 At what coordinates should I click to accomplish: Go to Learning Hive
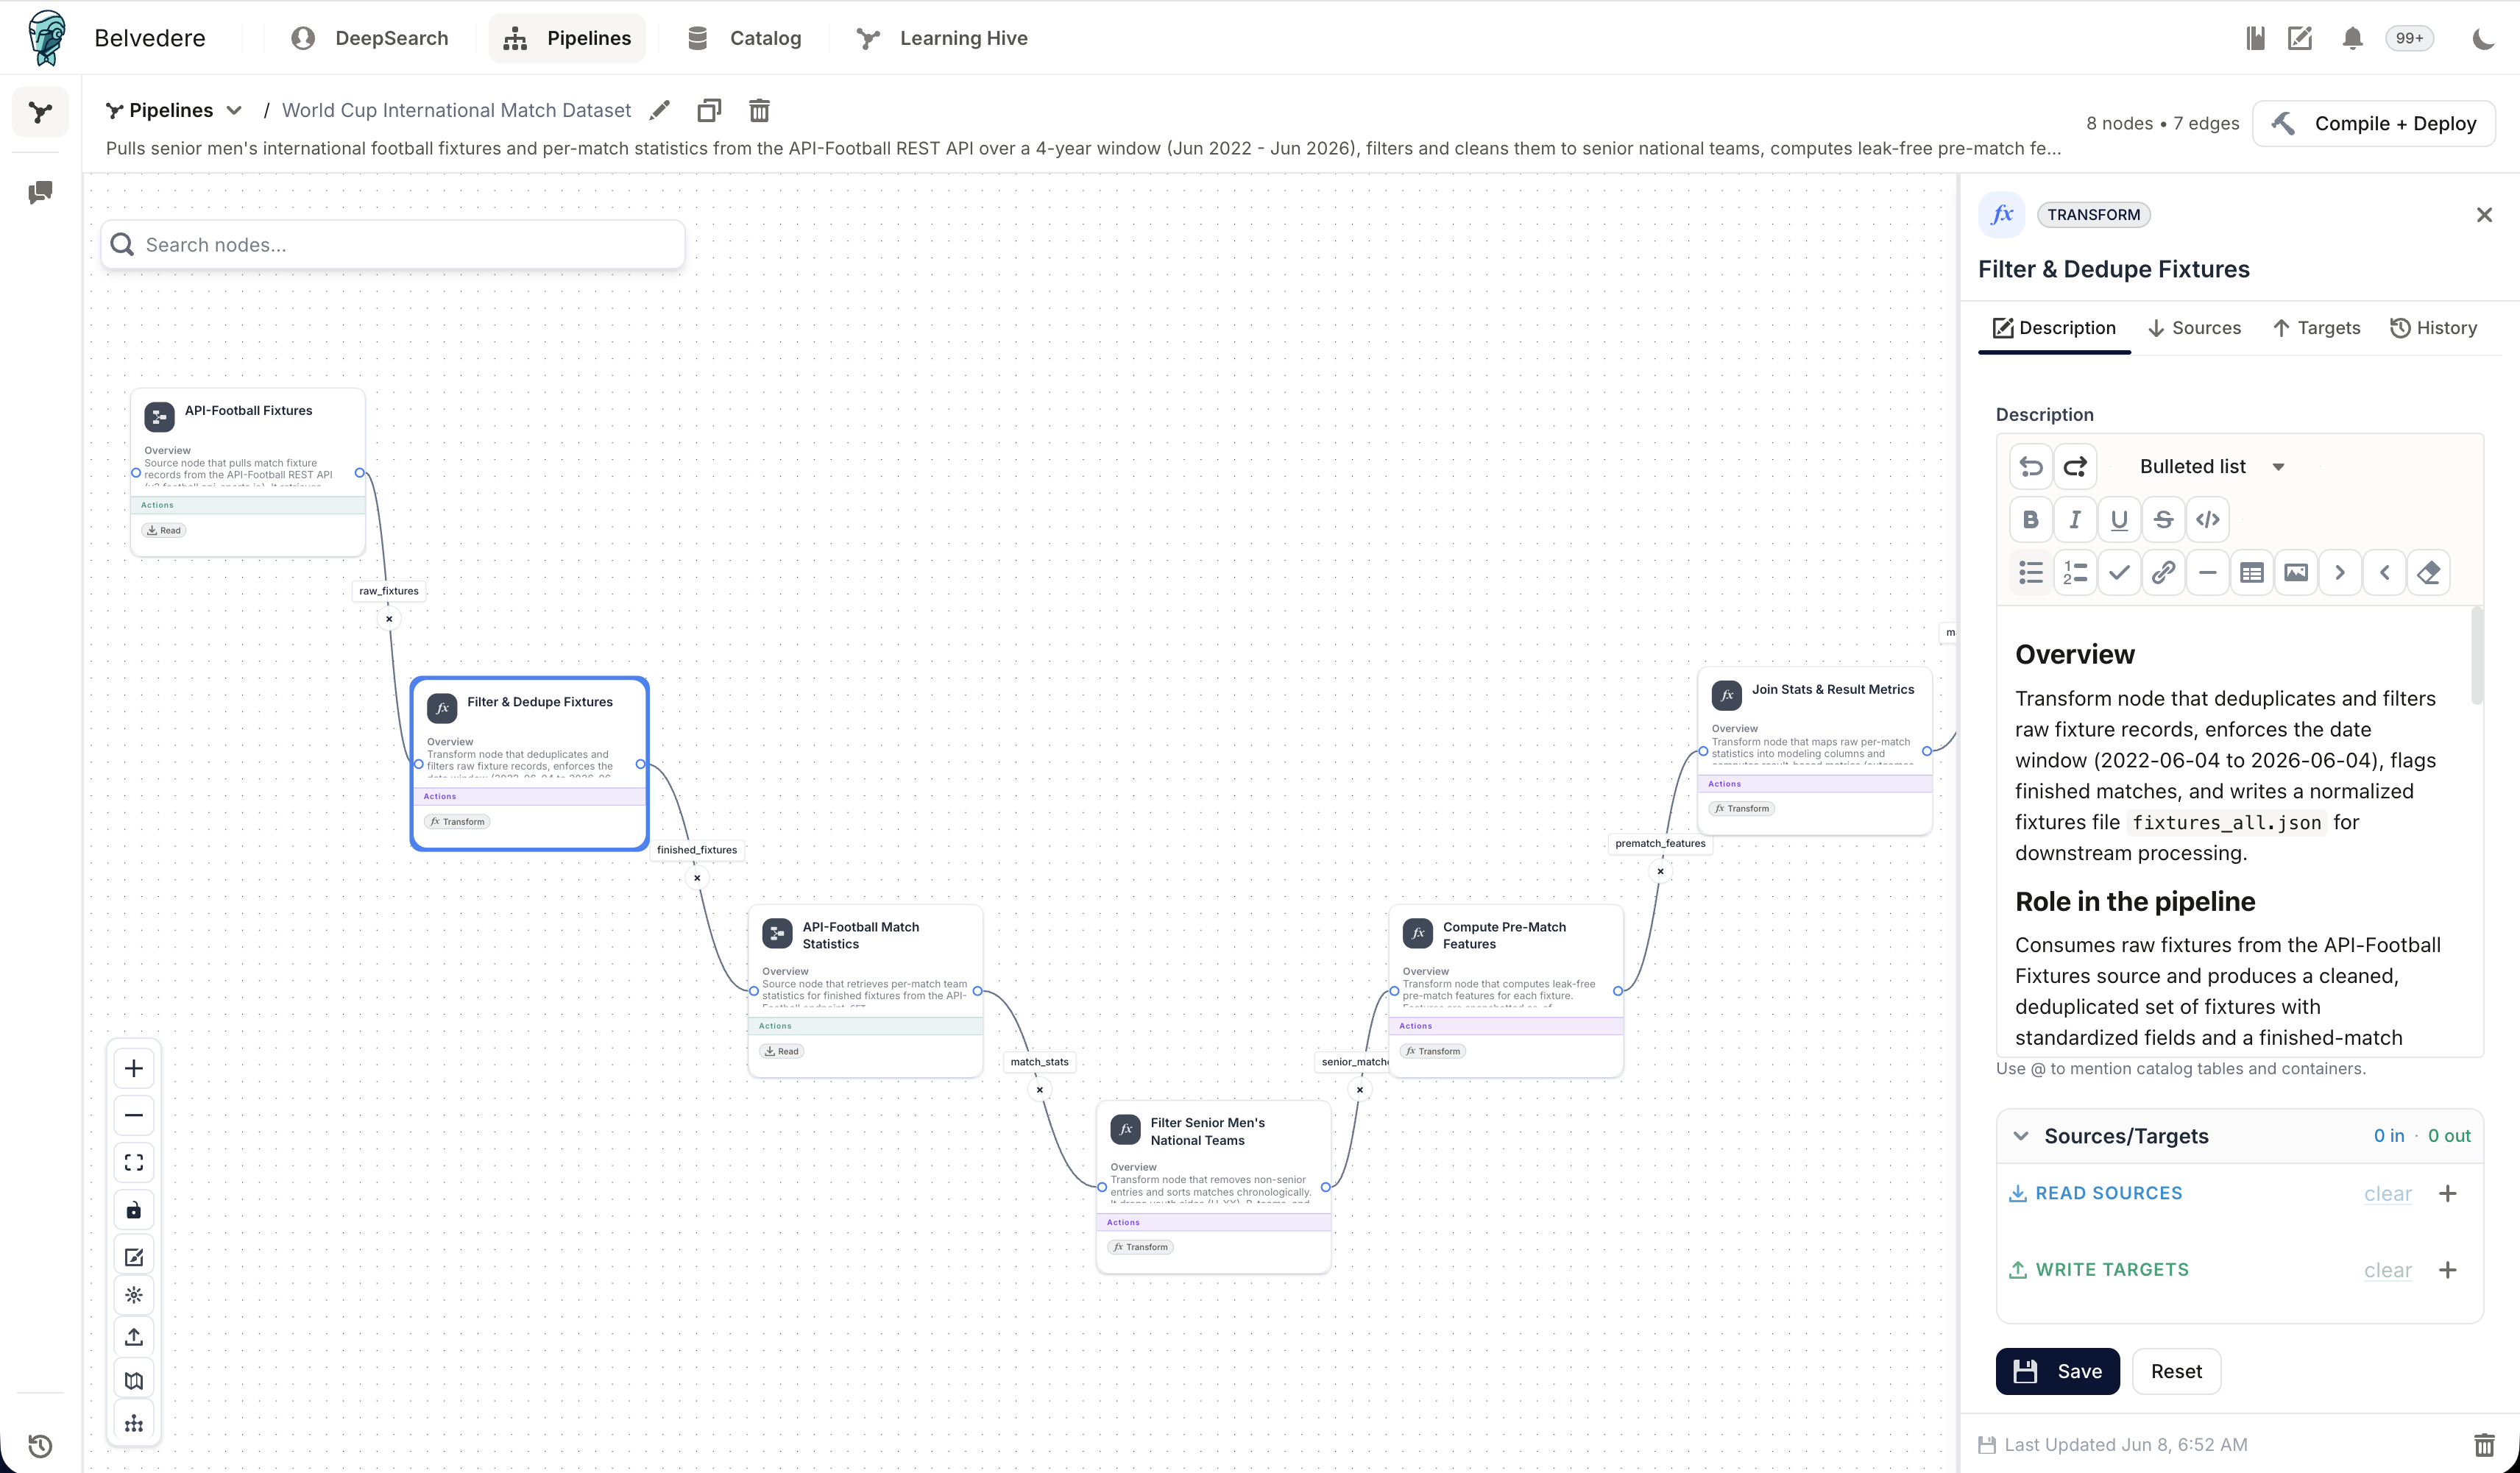click(x=941, y=38)
